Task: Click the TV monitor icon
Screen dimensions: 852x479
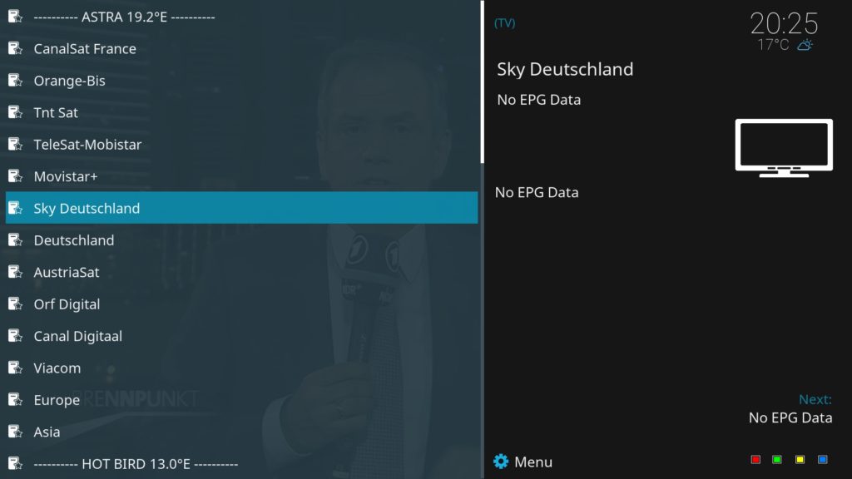Action: pyautogui.click(x=784, y=148)
